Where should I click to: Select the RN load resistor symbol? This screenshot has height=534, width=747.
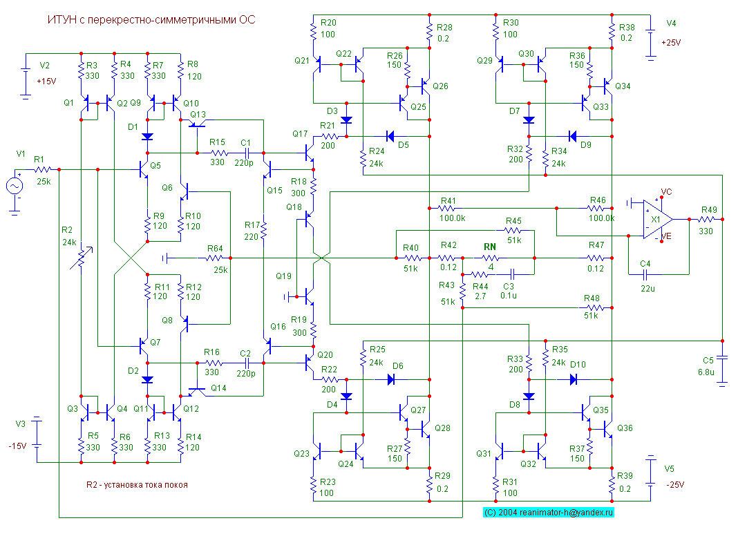pos(491,258)
